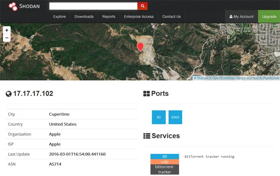Select the port 80 button
Screen dimensions: 280x176
click(159, 117)
